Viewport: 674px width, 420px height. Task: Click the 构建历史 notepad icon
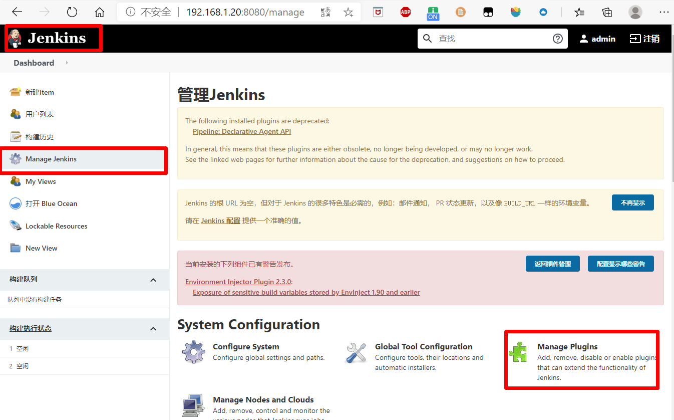[x=16, y=136]
